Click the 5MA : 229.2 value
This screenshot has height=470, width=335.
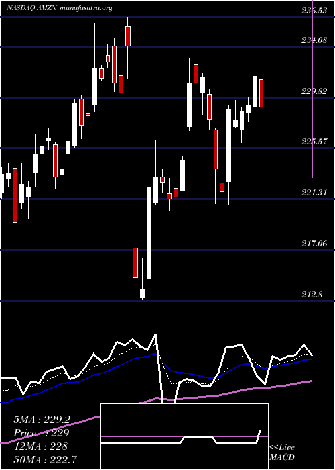click(x=42, y=420)
